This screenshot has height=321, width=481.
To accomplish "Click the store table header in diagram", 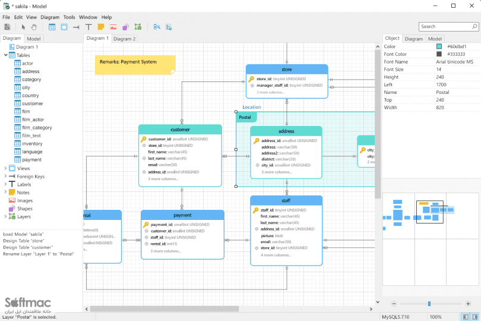I will (287, 70).
